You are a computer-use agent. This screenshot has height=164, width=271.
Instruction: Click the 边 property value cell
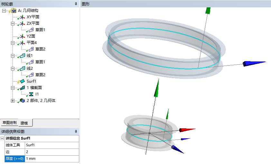(51, 152)
